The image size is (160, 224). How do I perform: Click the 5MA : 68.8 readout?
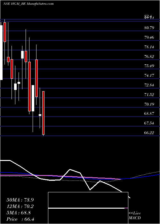pyautogui.click(x=19, y=213)
